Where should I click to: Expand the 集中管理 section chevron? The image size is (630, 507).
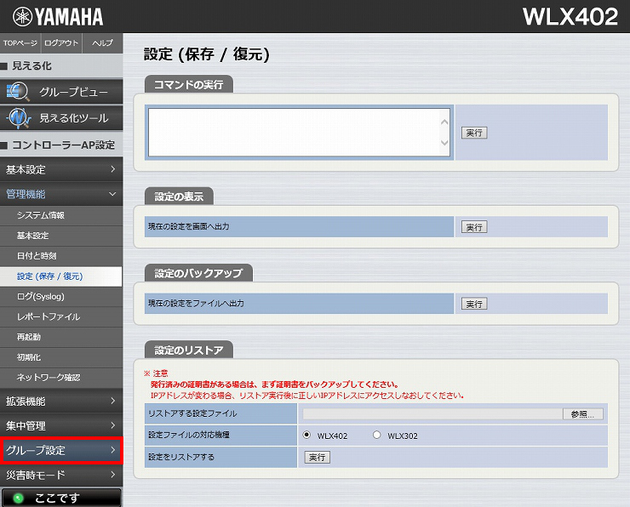113,425
